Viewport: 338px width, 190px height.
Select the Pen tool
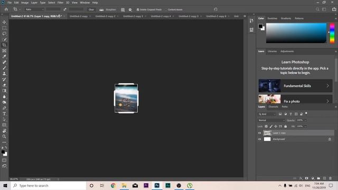pos(4,108)
